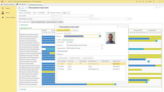The image size is (164, 92).
Task: Open calendar picker for period end date
Action: coord(48,13)
